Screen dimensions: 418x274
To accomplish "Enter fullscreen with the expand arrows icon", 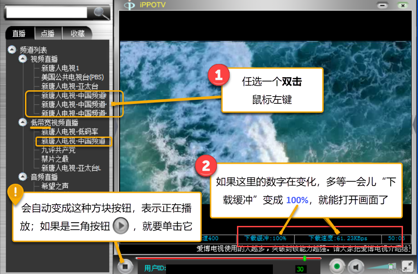I will click(x=408, y=267).
